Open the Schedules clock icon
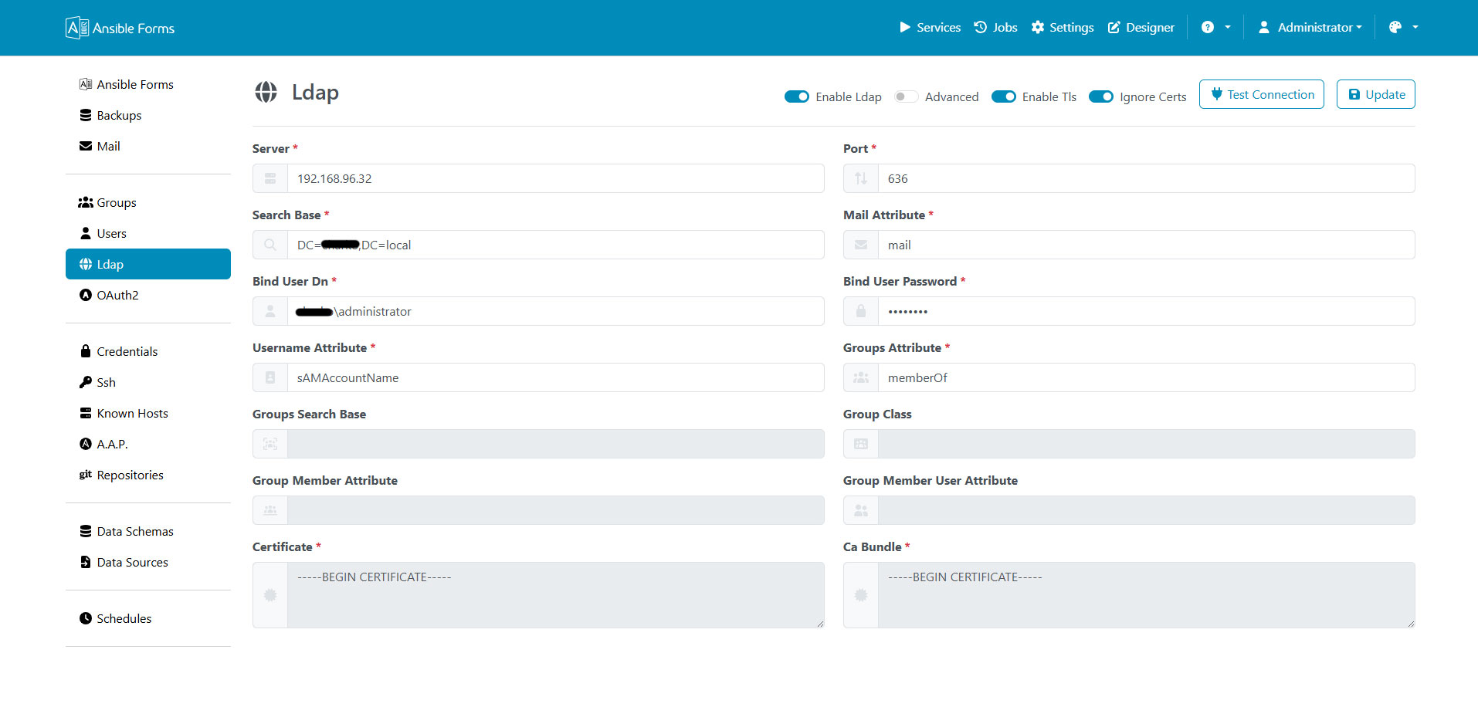This screenshot has width=1478, height=724. point(85,618)
